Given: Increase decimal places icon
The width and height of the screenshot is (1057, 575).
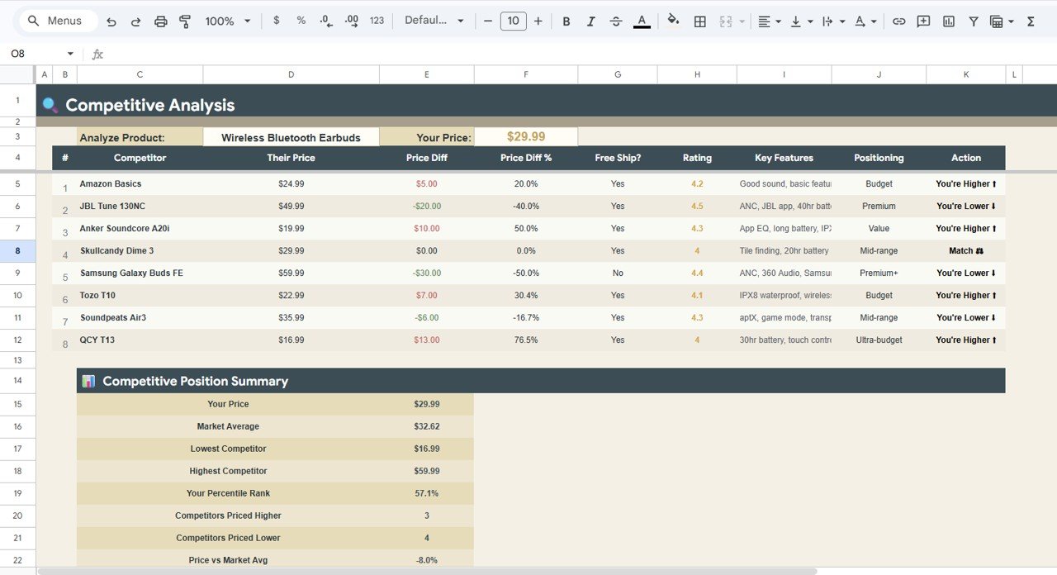Looking at the screenshot, I should pyautogui.click(x=351, y=21).
